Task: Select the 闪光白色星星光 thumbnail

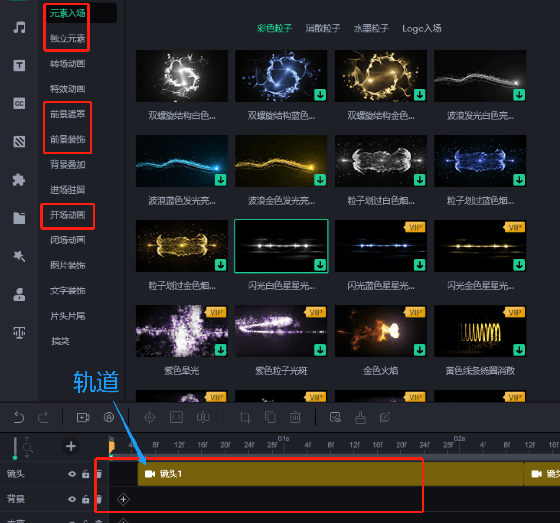Action: (281, 246)
